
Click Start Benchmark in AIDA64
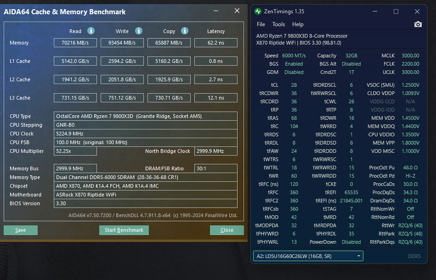point(124,230)
